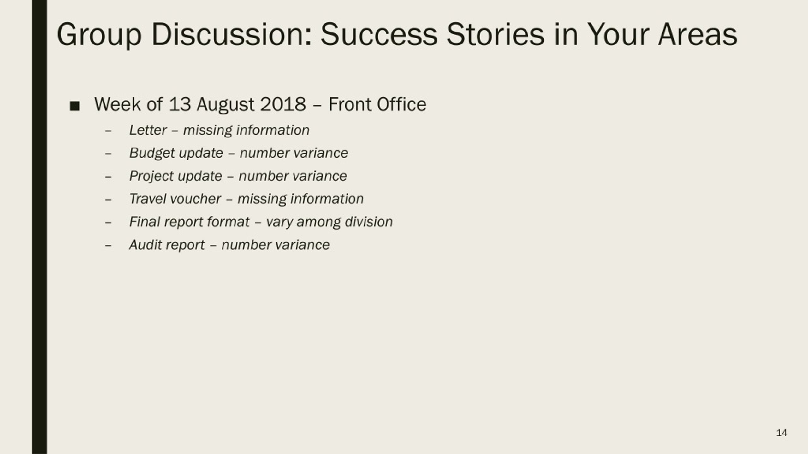Viewport: 808px width, 454px height.
Task: Click the 'Week of 13 August 2018 – Front Office' line
Action: tap(260, 104)
